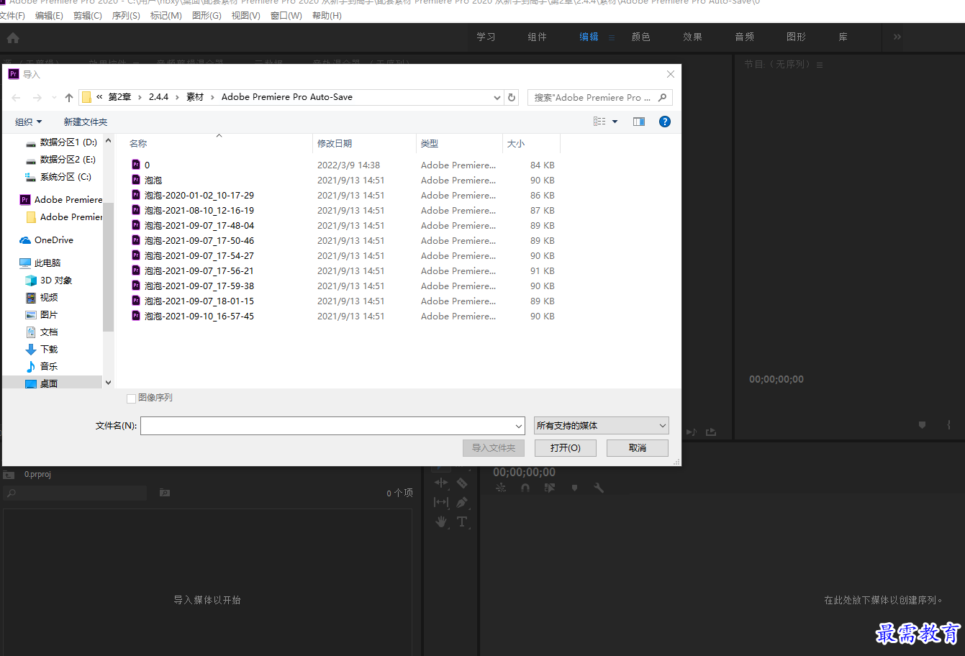The height and width of the screenshot is (656, 965).
Task: Switch to Effects (效果) workspace
Action: pos(692,37)
